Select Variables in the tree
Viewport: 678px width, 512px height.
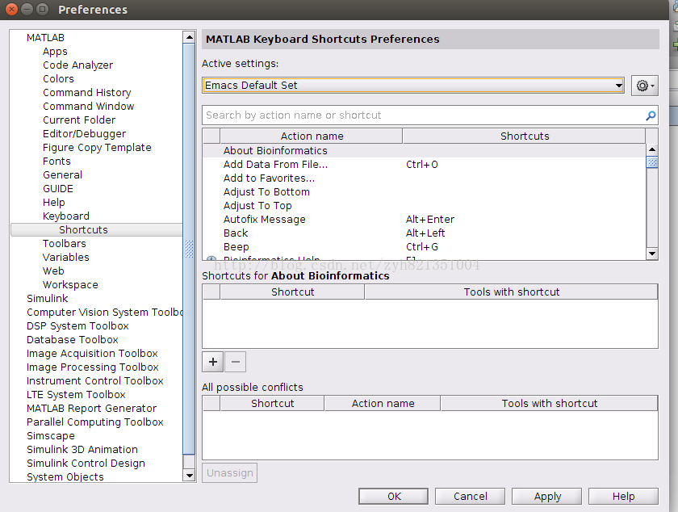65,257
